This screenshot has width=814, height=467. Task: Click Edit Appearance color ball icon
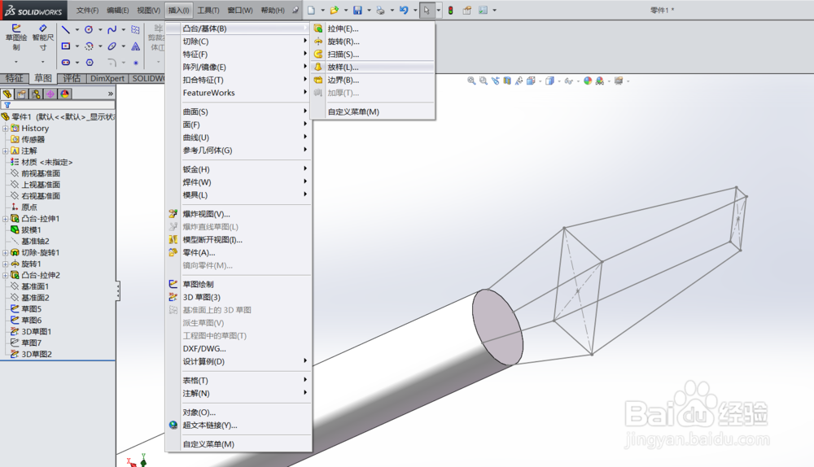[588, 81]
